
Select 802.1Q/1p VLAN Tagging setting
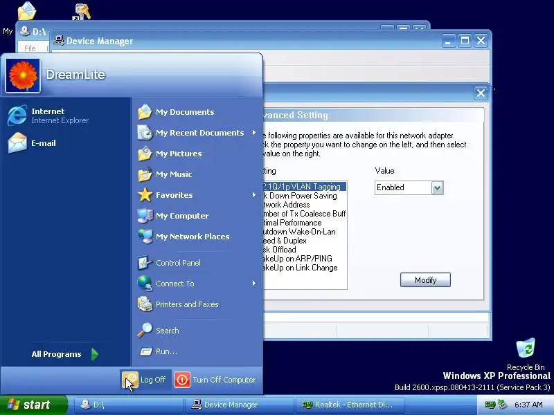click(304, 187)
